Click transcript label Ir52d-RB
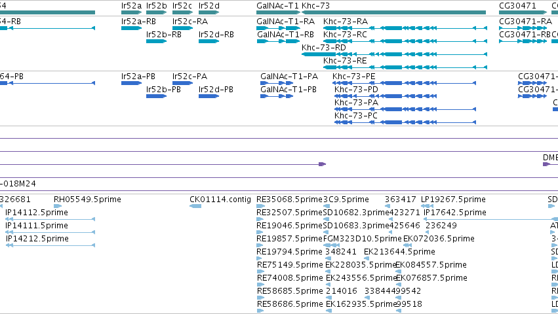The width and height of the screenshot is (558, 314). coord(216,35)
